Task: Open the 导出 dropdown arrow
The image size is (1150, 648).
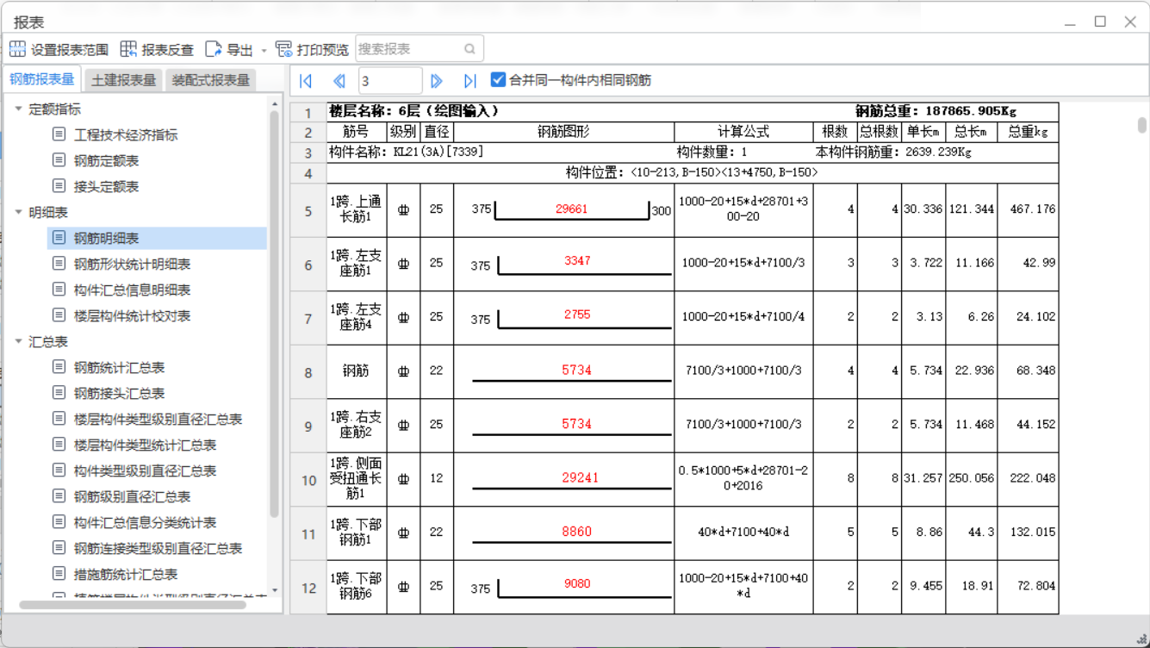Action: 264,50
